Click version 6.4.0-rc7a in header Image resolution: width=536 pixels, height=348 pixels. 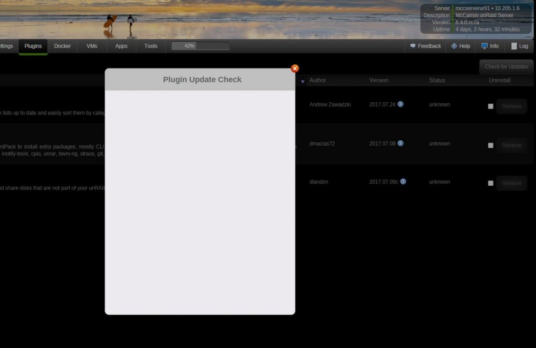[467, 22]
